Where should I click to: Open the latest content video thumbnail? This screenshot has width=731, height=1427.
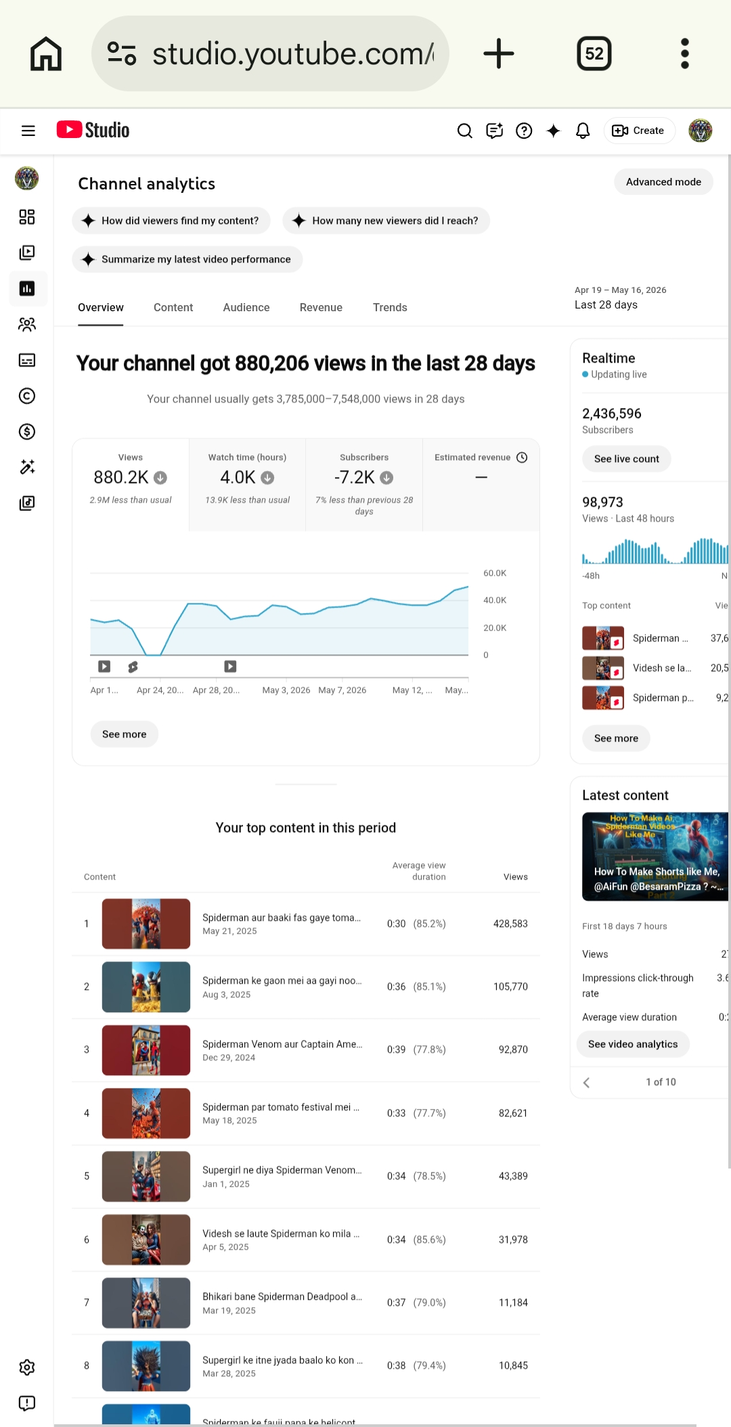tap(655, 857)
